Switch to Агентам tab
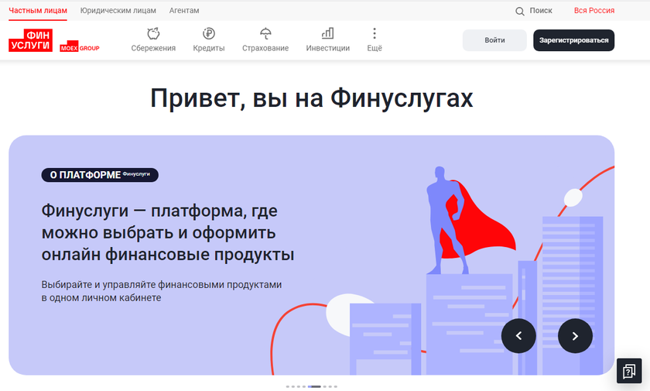 click(184, 11)
